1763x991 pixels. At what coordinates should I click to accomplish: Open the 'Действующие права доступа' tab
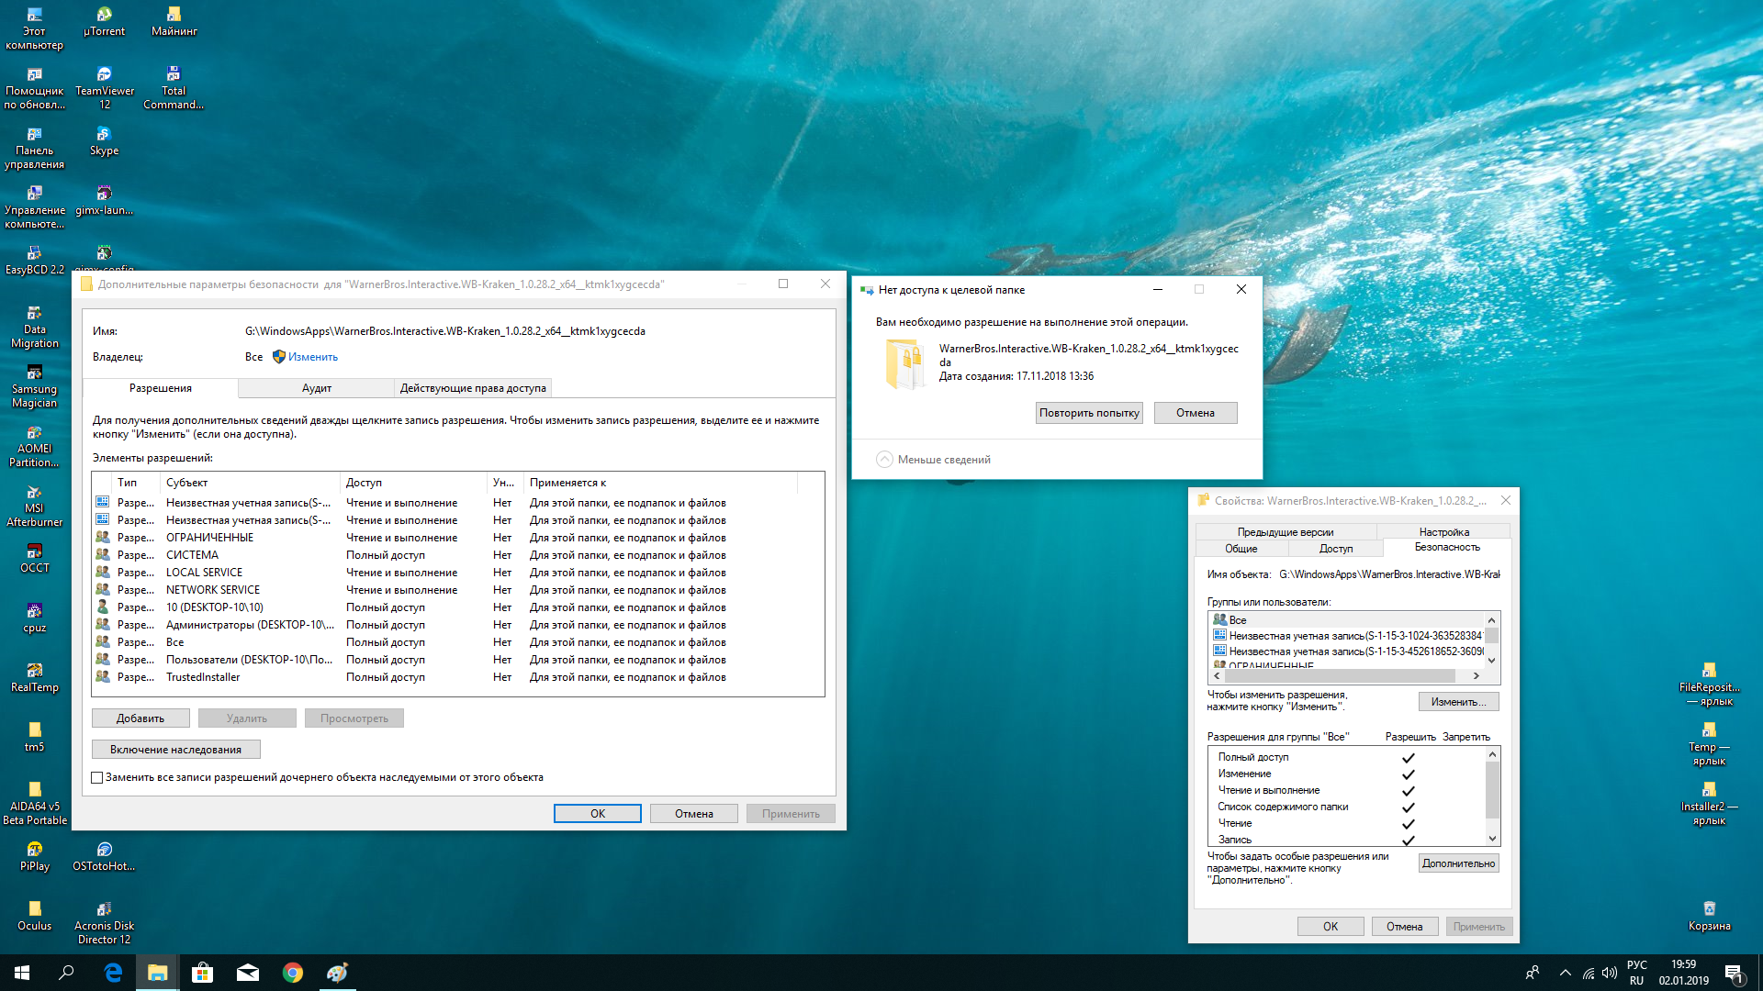[473, 388]
